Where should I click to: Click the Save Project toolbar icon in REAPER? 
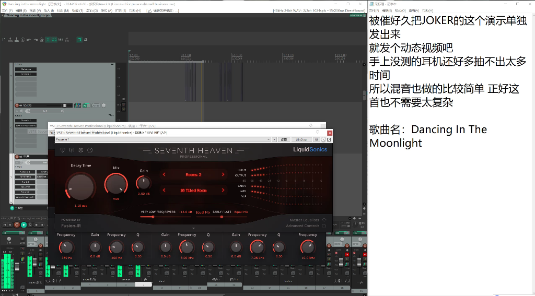(x=17, y=40)
